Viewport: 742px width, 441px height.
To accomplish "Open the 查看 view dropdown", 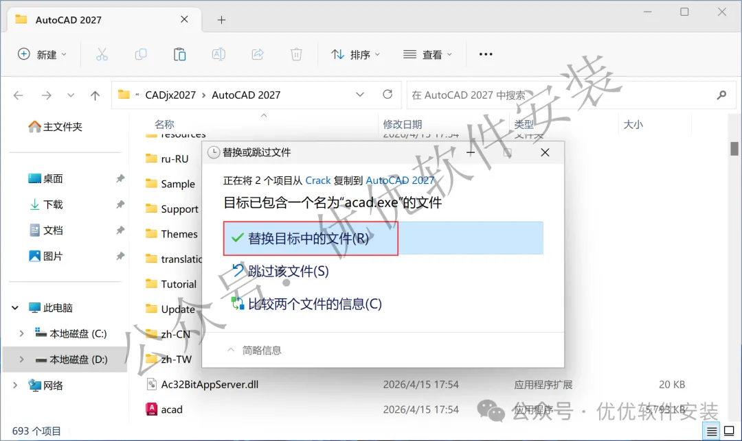I will (428, 54).
